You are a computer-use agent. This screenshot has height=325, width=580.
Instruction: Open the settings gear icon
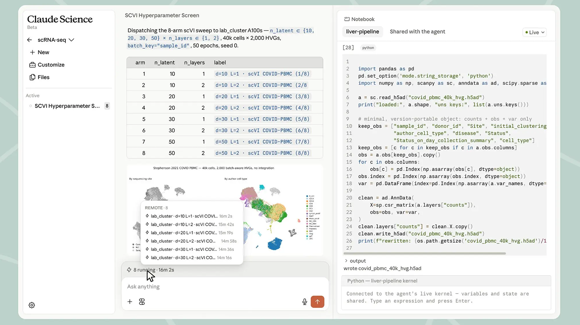32,305
